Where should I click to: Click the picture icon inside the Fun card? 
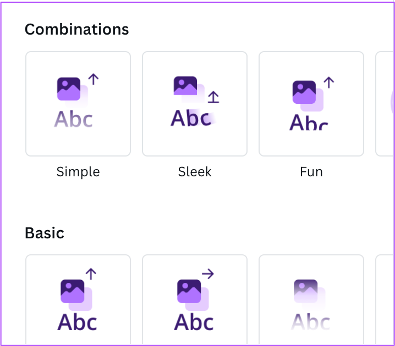[x=304, y=92]
